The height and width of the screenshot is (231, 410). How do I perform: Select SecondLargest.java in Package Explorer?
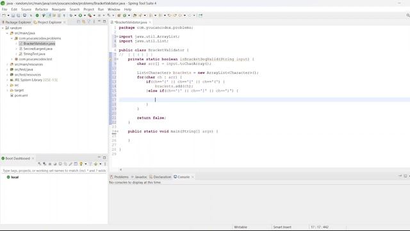click(x=38, y=49)
